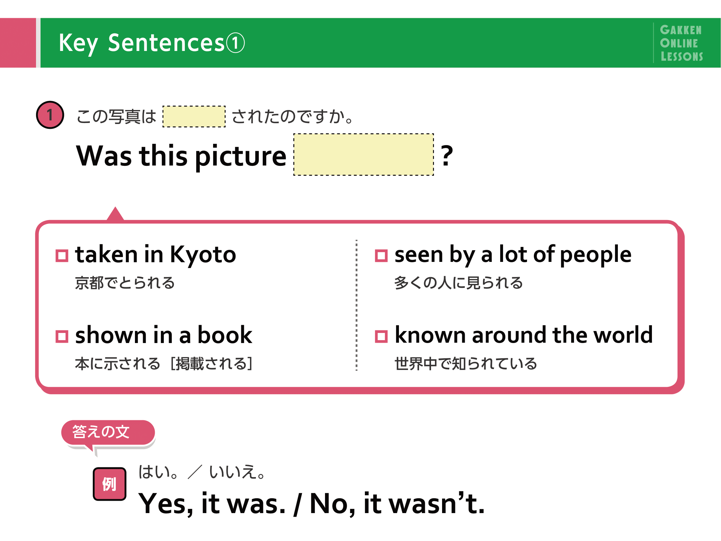Click the answer sentence Yes, it was
721x541 pixels.
point(212,504)
